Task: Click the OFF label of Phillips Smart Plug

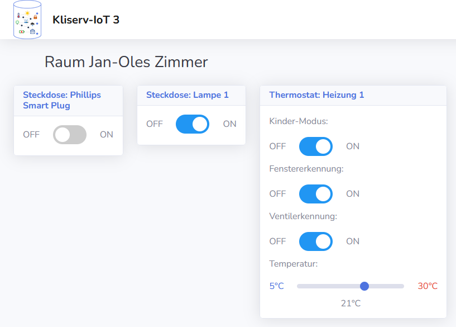Action: click(31, 135)
